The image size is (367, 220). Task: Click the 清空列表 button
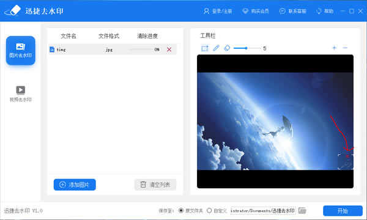tap(155, 185)
